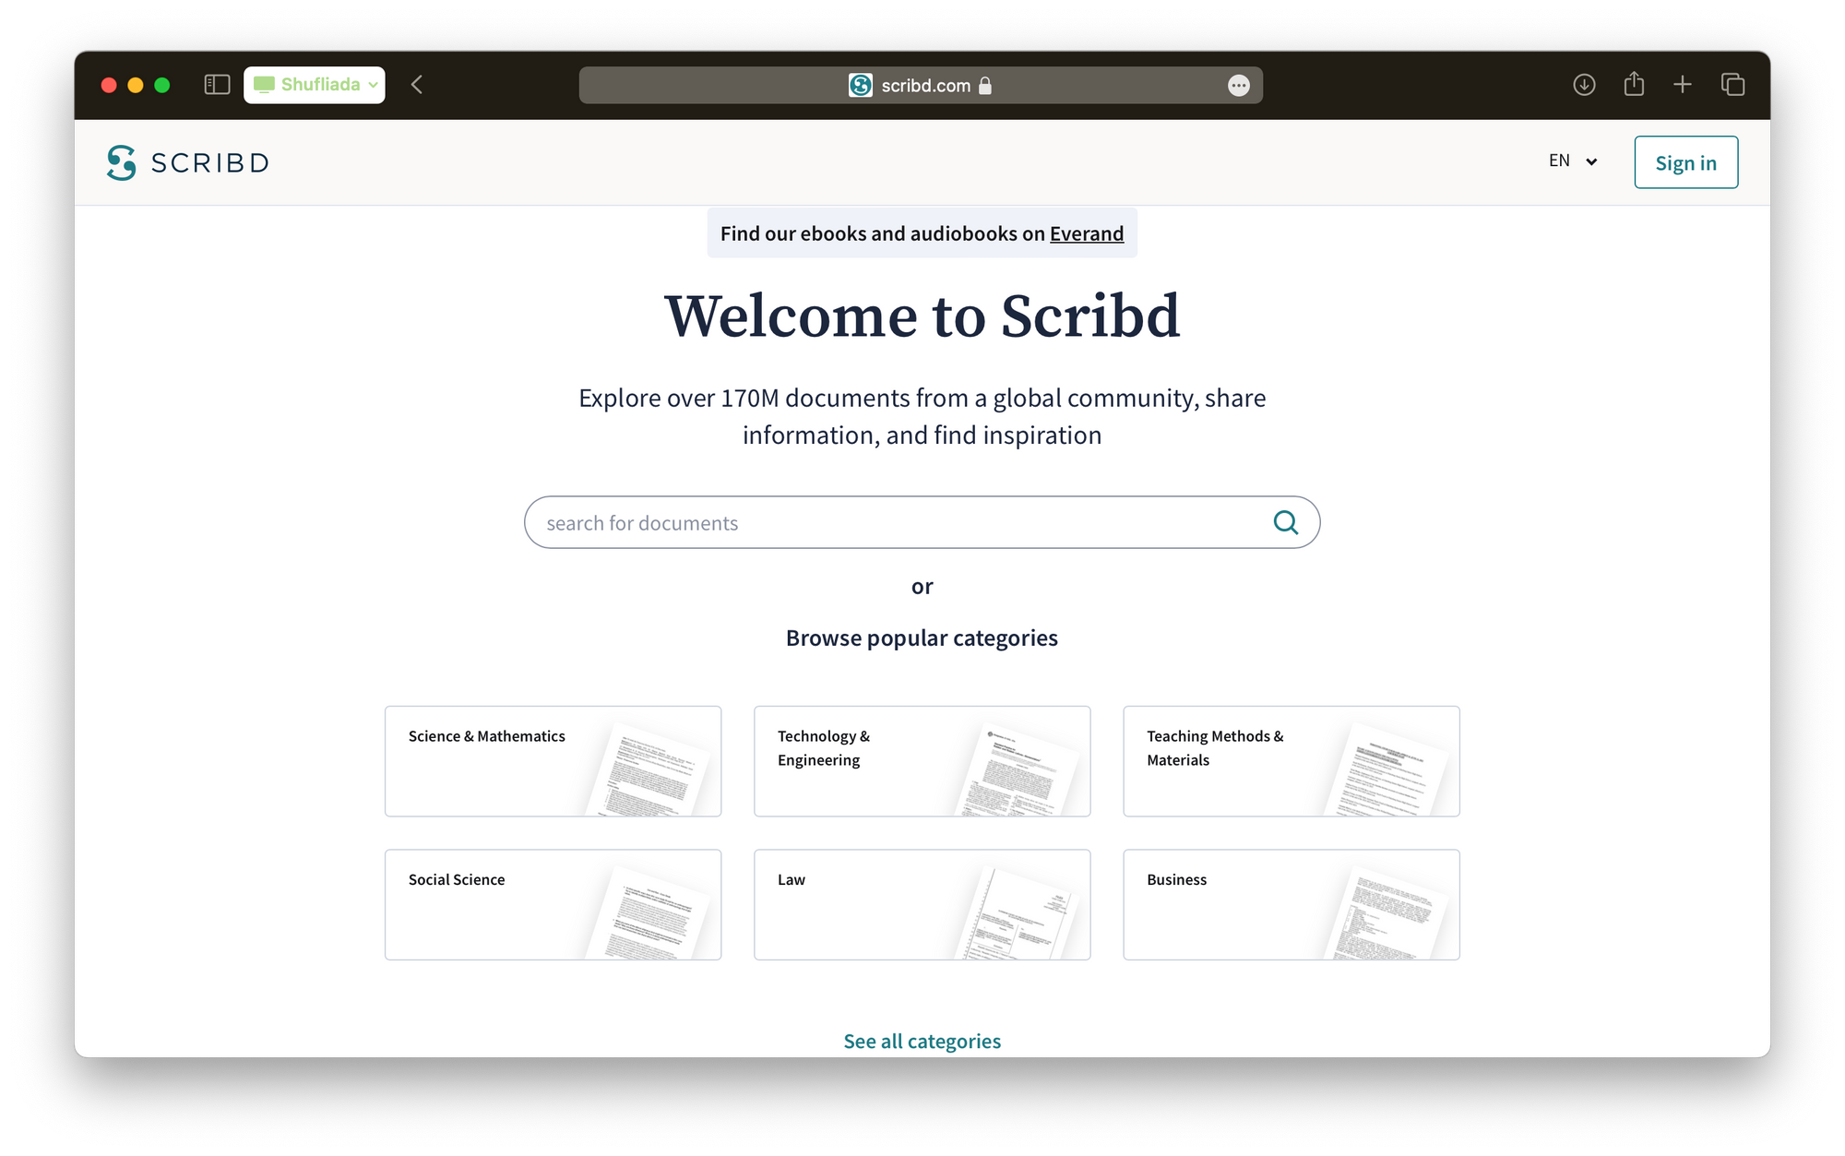Open a new tab with plus icon
This screenshot has height=1156, width=1845.
click(x=1683, y=85)
